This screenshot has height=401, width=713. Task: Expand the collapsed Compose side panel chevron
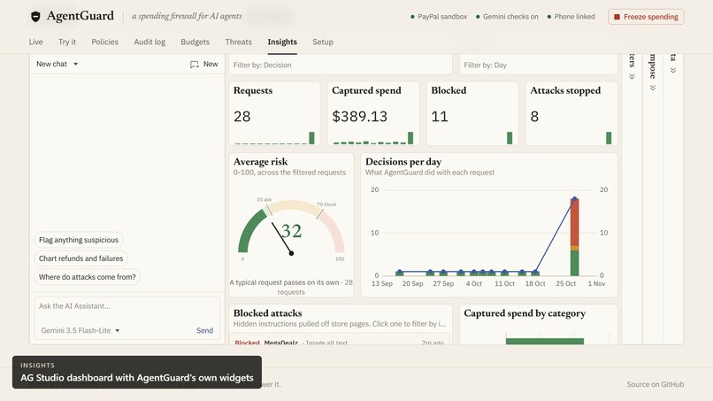coord(653,88)
